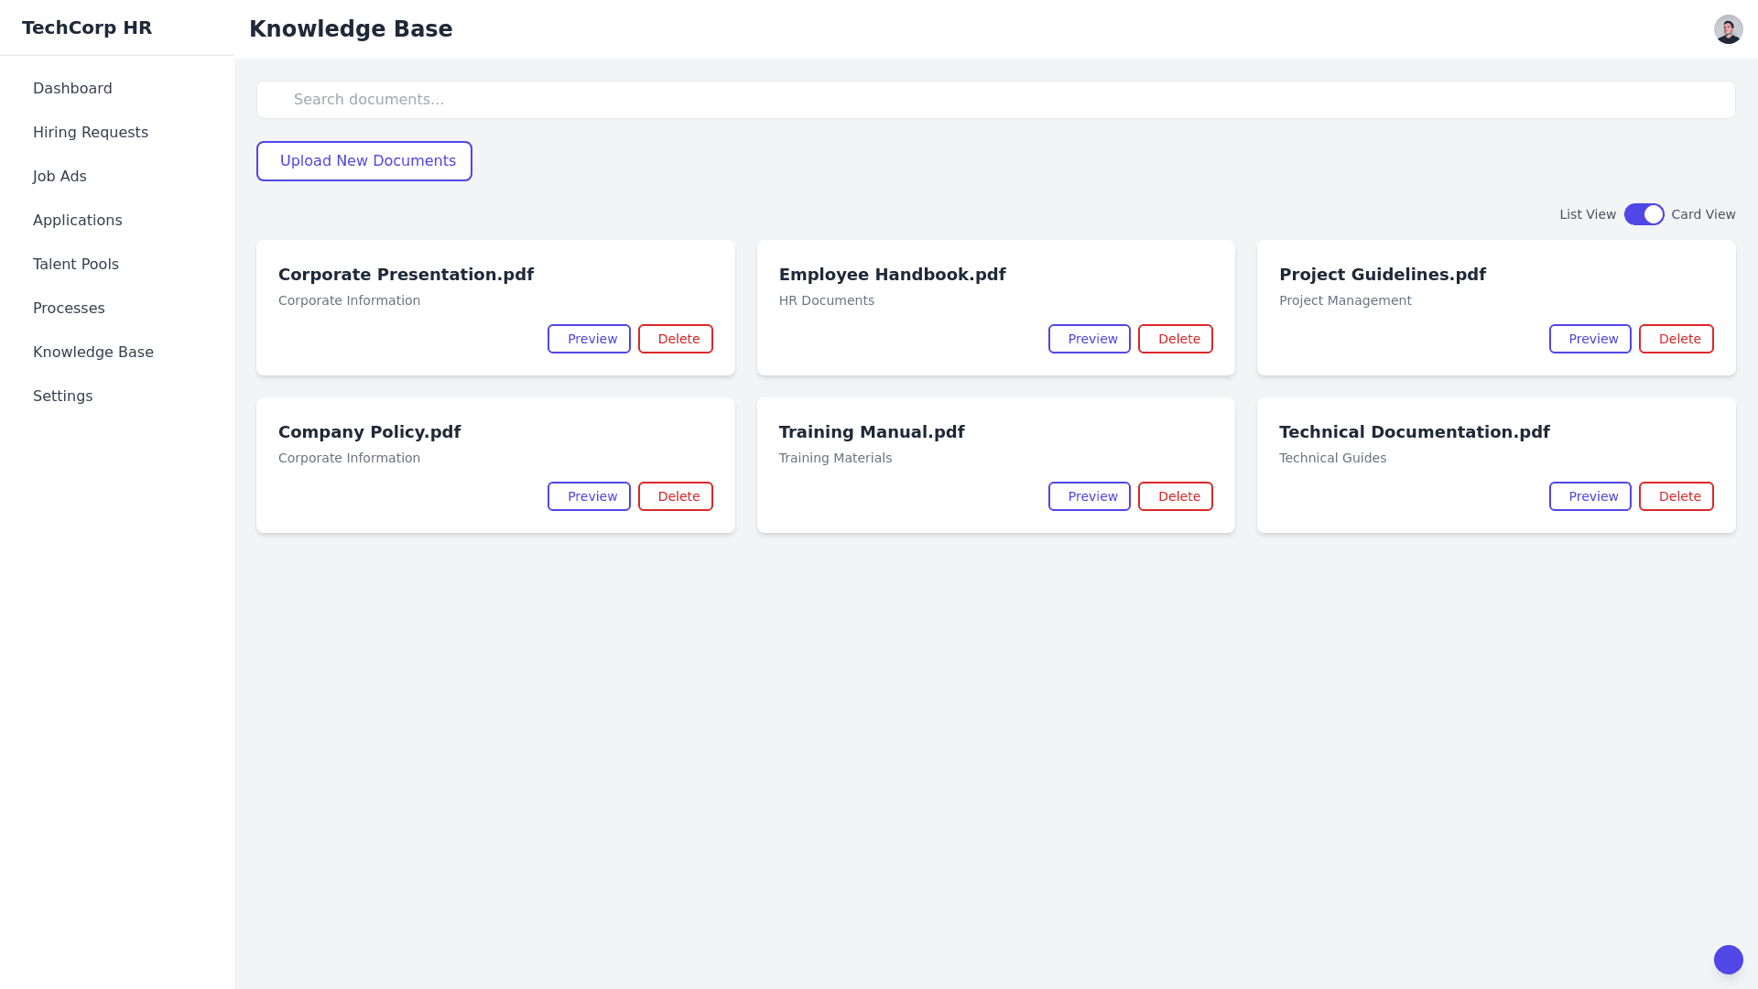Select the Card View label
Image resolution: width=1758 pixels, height=989 pixels.
pos(1702,214)
